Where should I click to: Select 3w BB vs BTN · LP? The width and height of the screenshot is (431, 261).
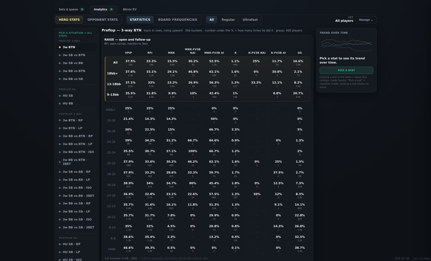coord(77,144)
